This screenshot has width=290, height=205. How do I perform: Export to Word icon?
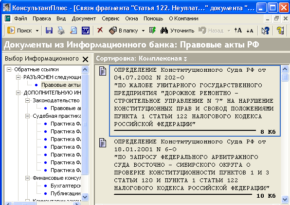coord(86,31)
